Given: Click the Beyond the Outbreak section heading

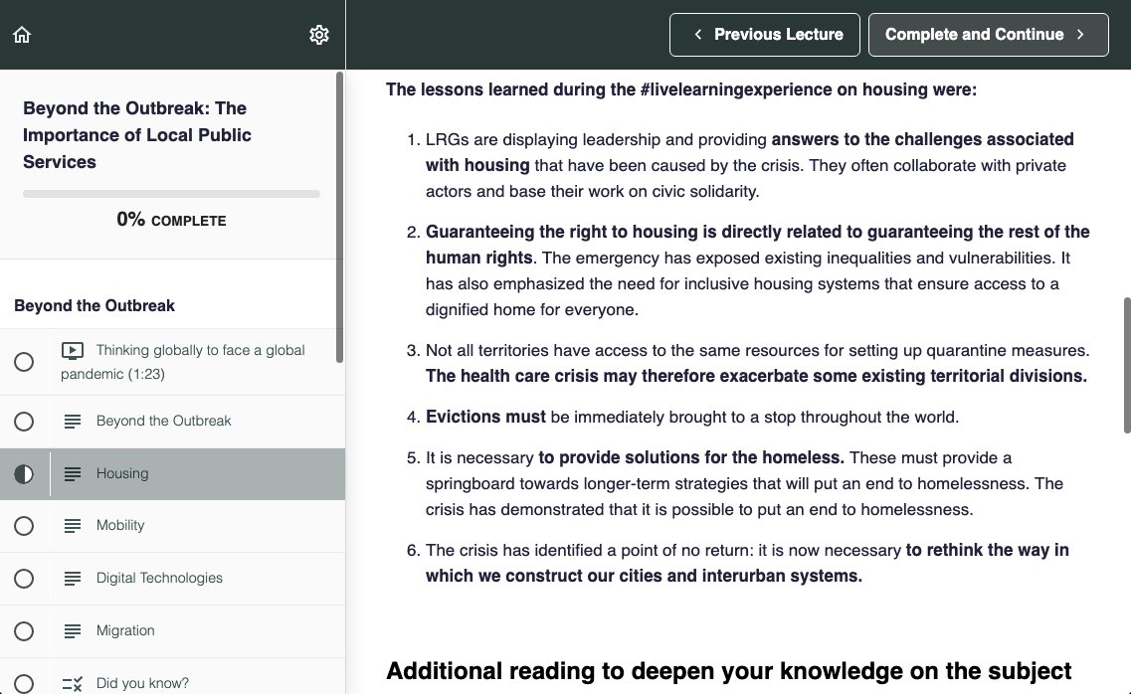Looking at the screenshot, I should click(x=94, y=305).
